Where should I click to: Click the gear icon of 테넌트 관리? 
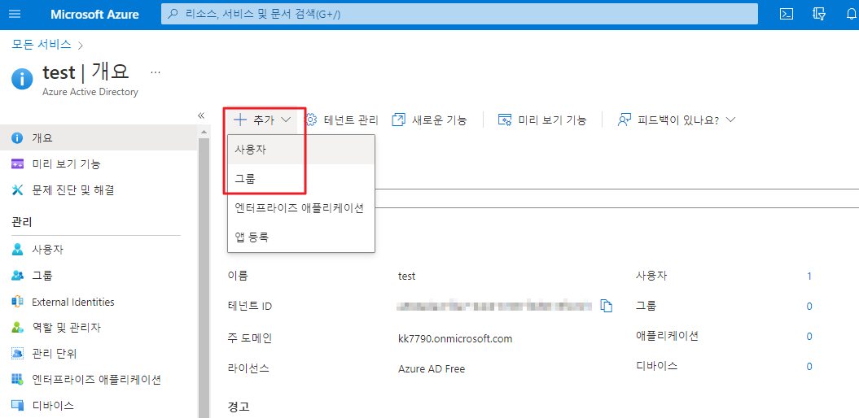pos(311,120)
